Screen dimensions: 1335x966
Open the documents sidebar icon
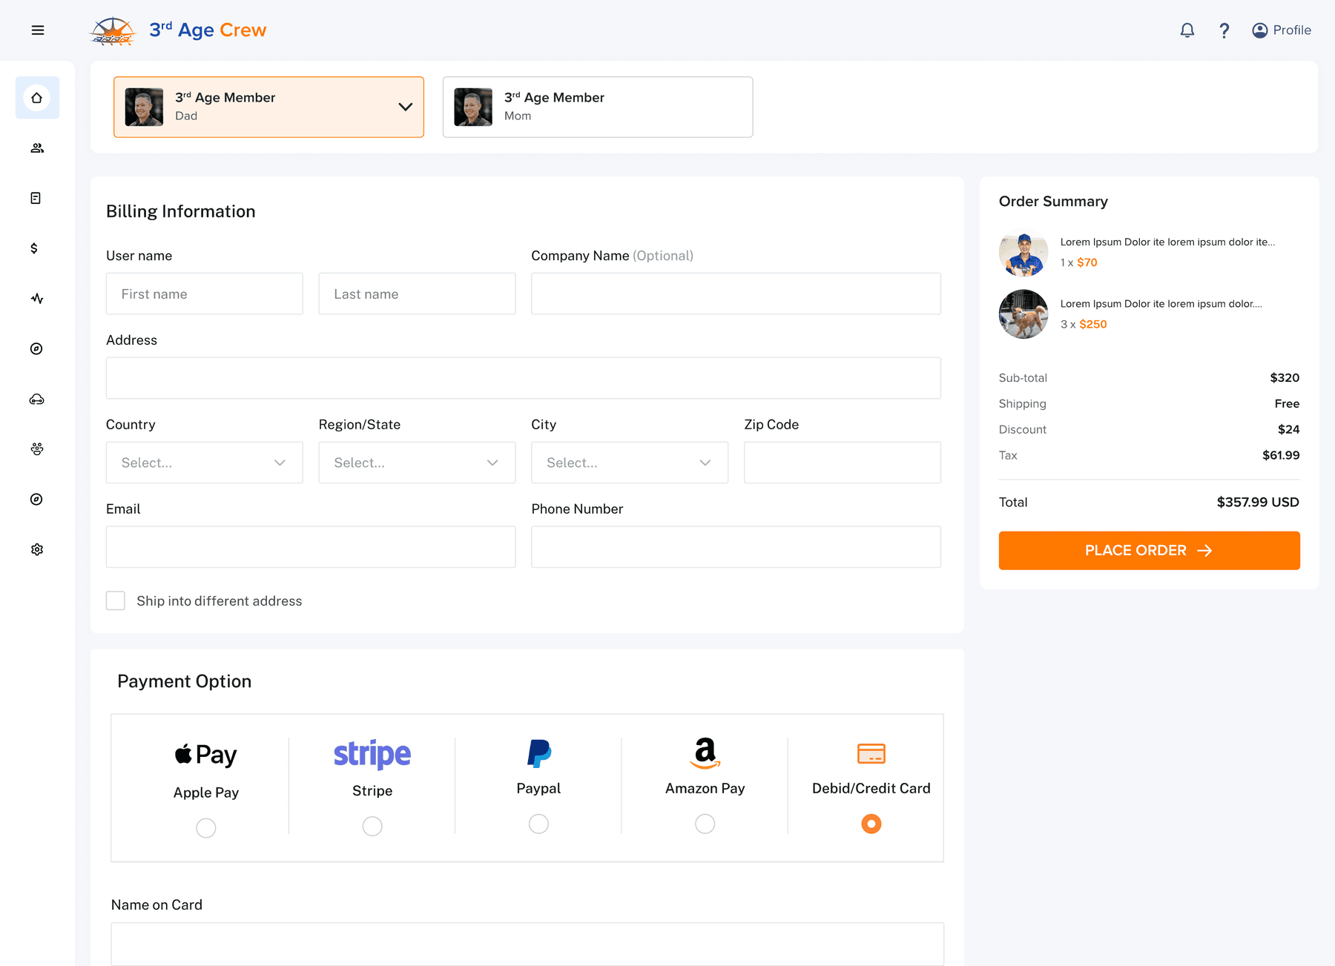[36, 198]
